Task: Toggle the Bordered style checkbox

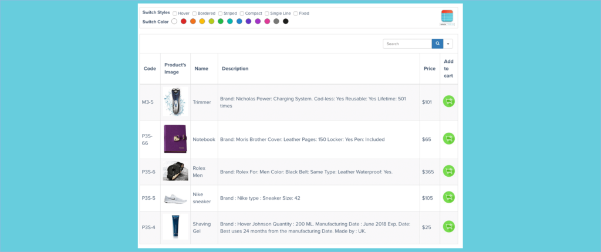Action: tap(193, 13)
